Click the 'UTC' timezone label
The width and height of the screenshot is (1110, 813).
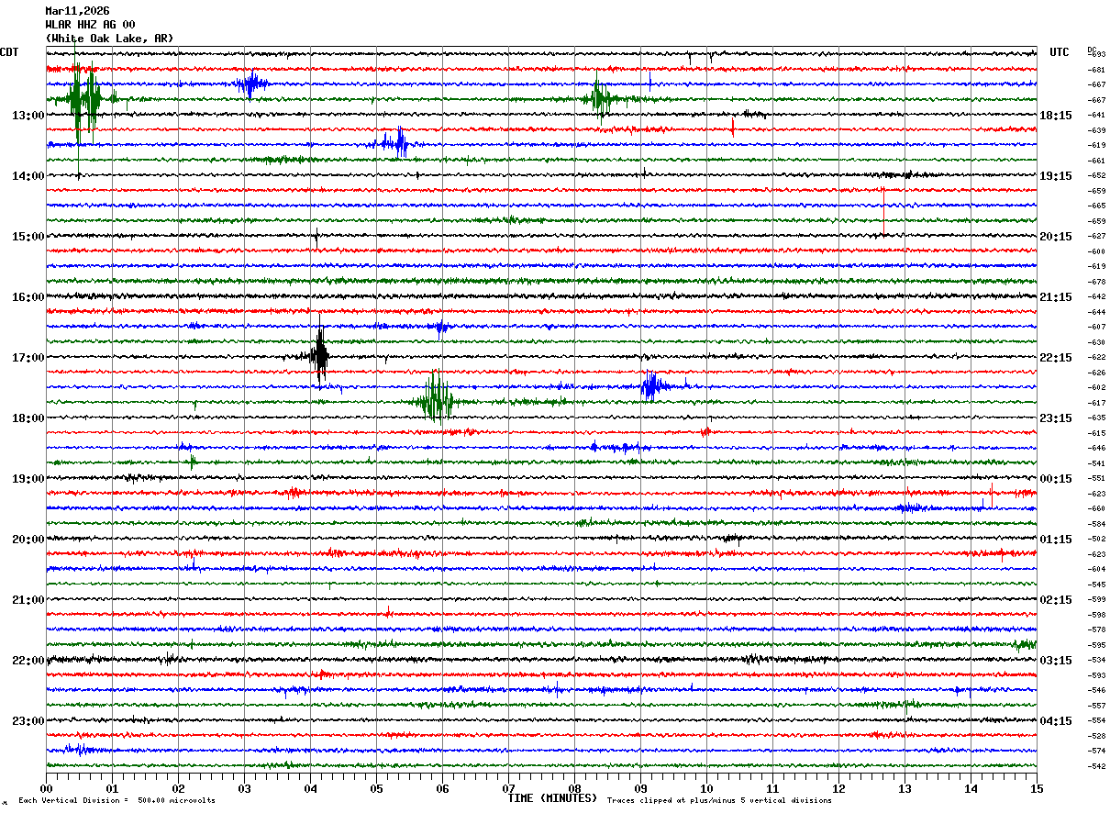(1060, 52)
